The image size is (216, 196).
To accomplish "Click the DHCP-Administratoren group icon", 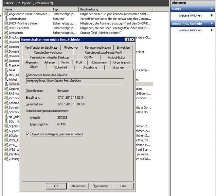I will pos(6,23).
